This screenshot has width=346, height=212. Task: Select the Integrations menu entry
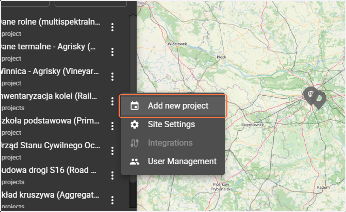(x=173, y=143)
